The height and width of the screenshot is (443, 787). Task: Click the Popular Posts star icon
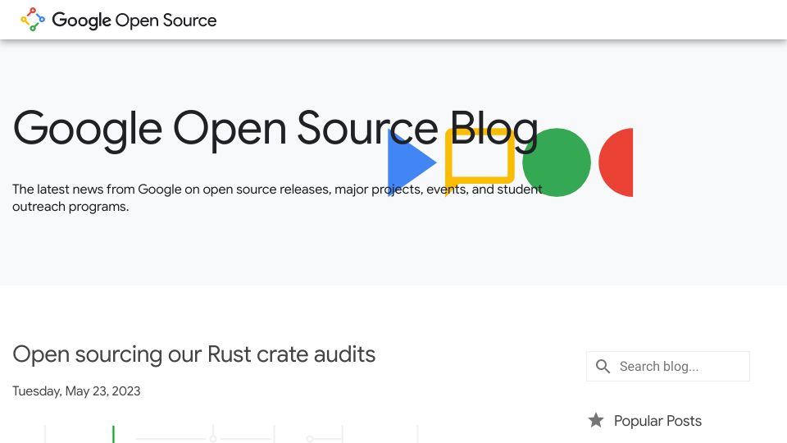pos(596,420)
